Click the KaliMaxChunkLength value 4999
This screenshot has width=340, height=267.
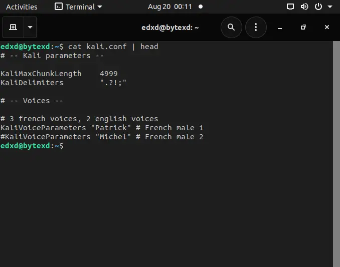[x=109, y=74]
